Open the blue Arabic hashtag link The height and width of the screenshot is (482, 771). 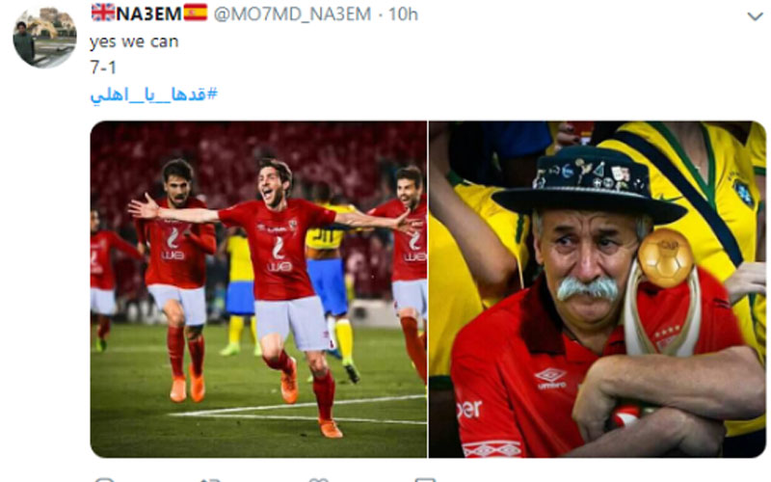coord(153,94)
